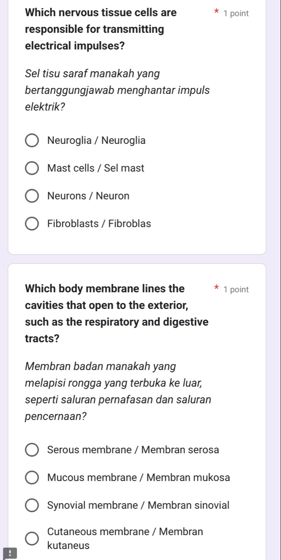Select Synovial membrane / Membran sinovial radio button

click(32, 505)
